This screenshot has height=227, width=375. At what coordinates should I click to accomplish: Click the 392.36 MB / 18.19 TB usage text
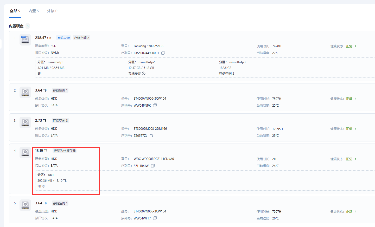(x=52, y=181)
